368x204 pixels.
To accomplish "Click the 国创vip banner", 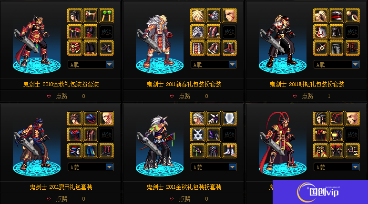I will pos(320,192).
